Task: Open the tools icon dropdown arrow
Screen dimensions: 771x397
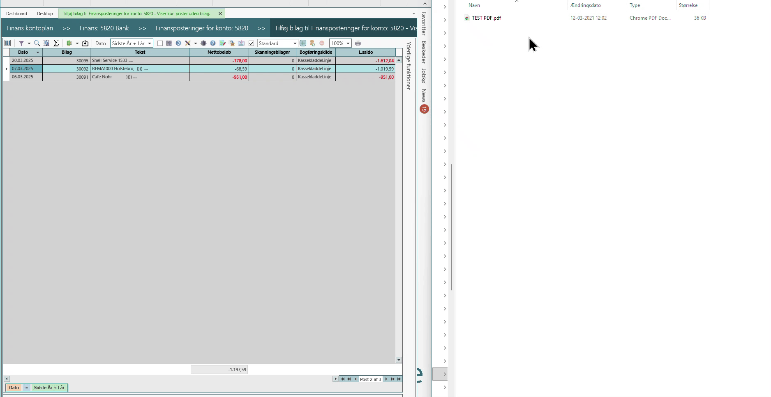Action: [x=195, y=43]
